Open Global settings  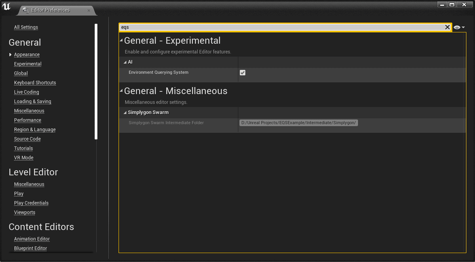click(x=21, y=74)
